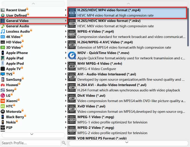Select VOB MPEG2 PS Format (*.vob)
Image resolution: width=190 pixels, height=147 pixels.
pos(127,138)
